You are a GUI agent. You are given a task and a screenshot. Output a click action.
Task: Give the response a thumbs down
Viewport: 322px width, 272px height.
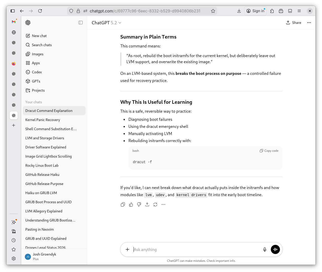point(139,205)
